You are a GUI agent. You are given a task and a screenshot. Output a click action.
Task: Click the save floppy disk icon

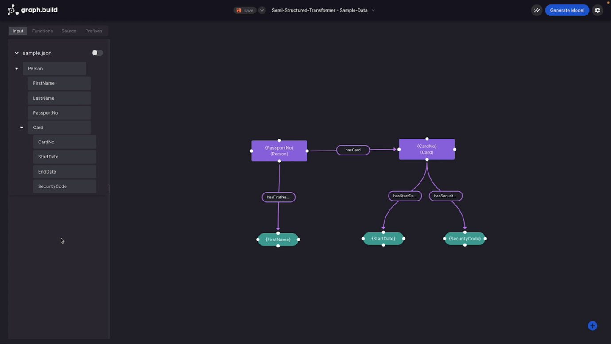tap(239, 10)
